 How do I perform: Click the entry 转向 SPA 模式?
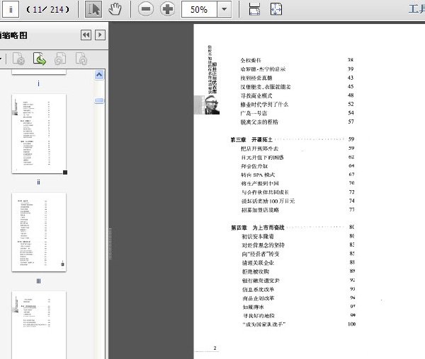258,175
